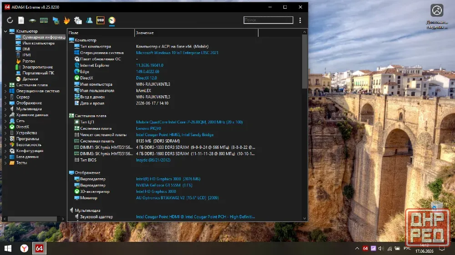Expand the Сервер tree node
Viewport: 455px width, 255px height.
(5, 97)
